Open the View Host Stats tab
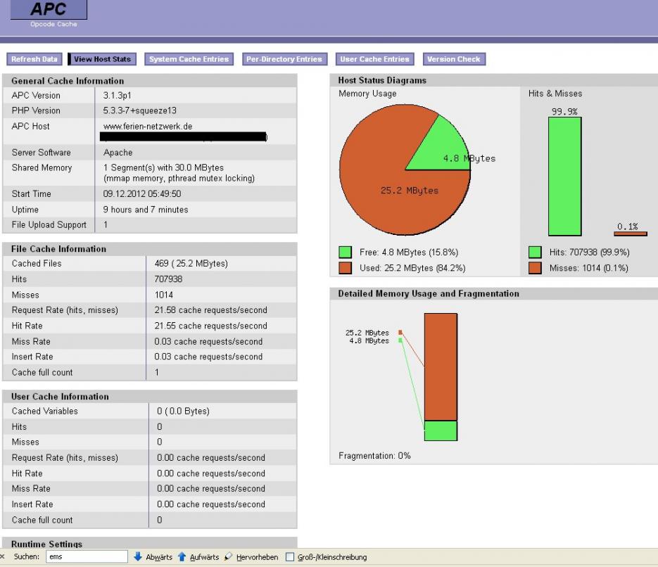Image resolution: width=658 pixels, height=567 pixels. tap(102, 59)
